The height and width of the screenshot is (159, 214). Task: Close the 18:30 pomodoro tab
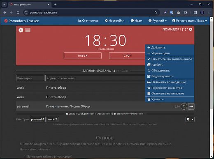click(49, 5)
